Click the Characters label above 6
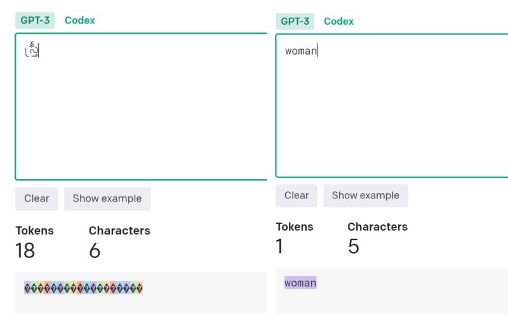The height and width of the screenshot is (314, 508). coord(119,231)
